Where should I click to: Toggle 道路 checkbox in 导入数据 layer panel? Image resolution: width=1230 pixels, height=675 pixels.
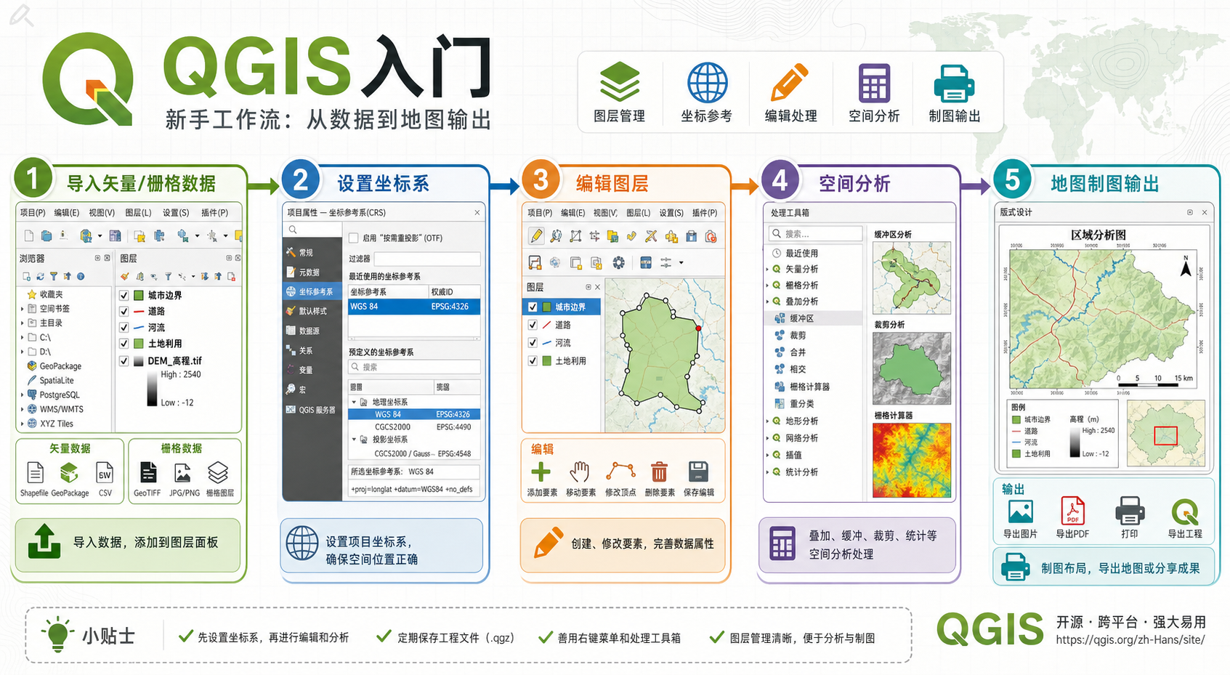pos(124,311)
